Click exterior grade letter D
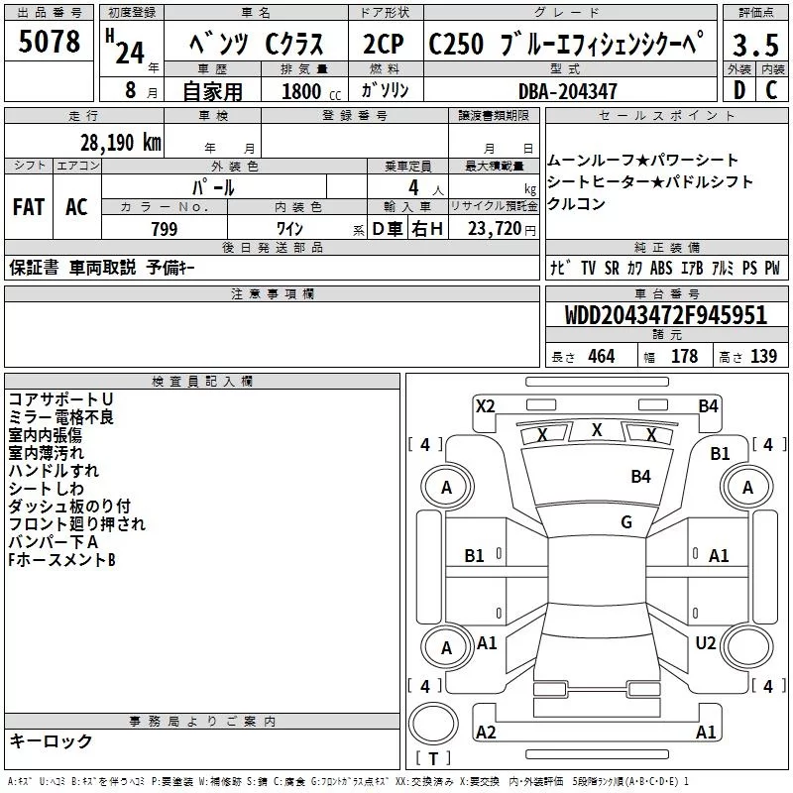This screenshot has height=793, width=793. (x=738, y=90)
